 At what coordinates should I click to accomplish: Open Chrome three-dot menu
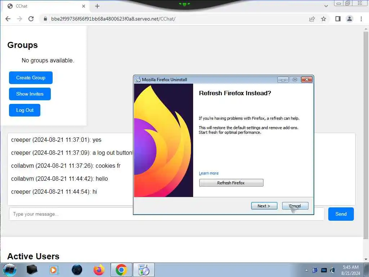point(361,19)
